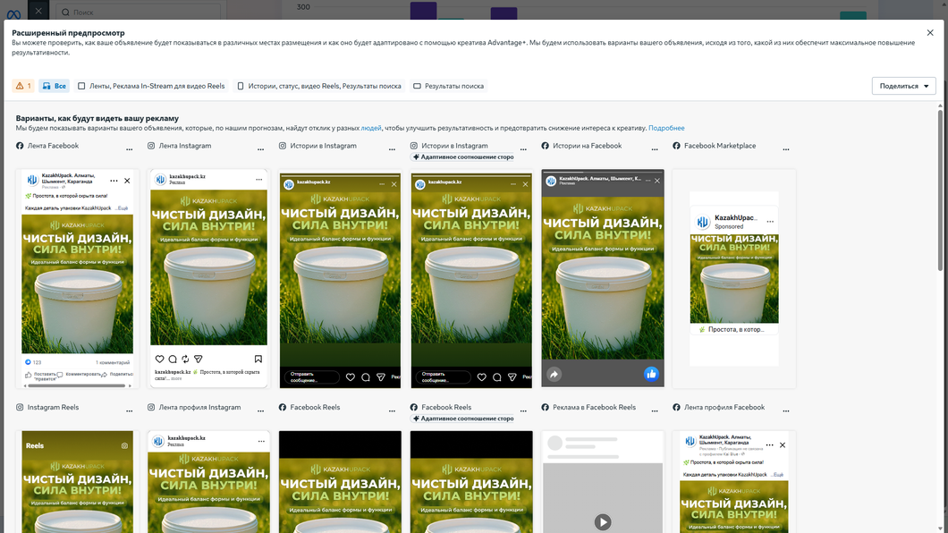Open options menu for Instagram Reels
948x533 pixels.
(x=130, y=411)
